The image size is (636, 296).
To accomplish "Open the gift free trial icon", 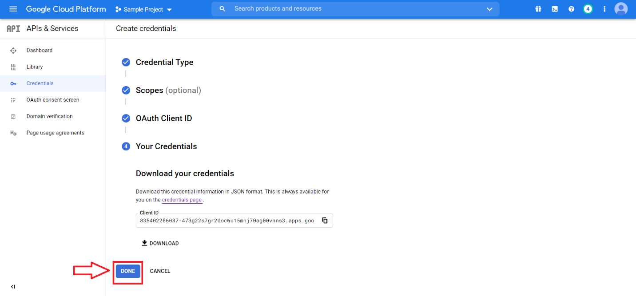I will point(538,9).
